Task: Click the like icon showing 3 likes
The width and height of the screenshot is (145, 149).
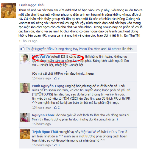Action: (55, 145)
